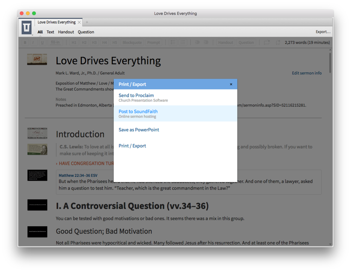Open the Export... menu at top right

tap(323, 32)
